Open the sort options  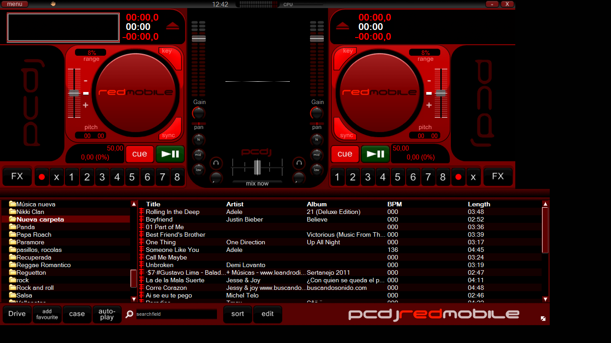pos(238,314)
